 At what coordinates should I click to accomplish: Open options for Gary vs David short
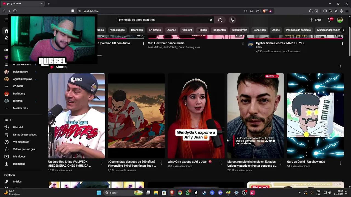pos(341,163)
